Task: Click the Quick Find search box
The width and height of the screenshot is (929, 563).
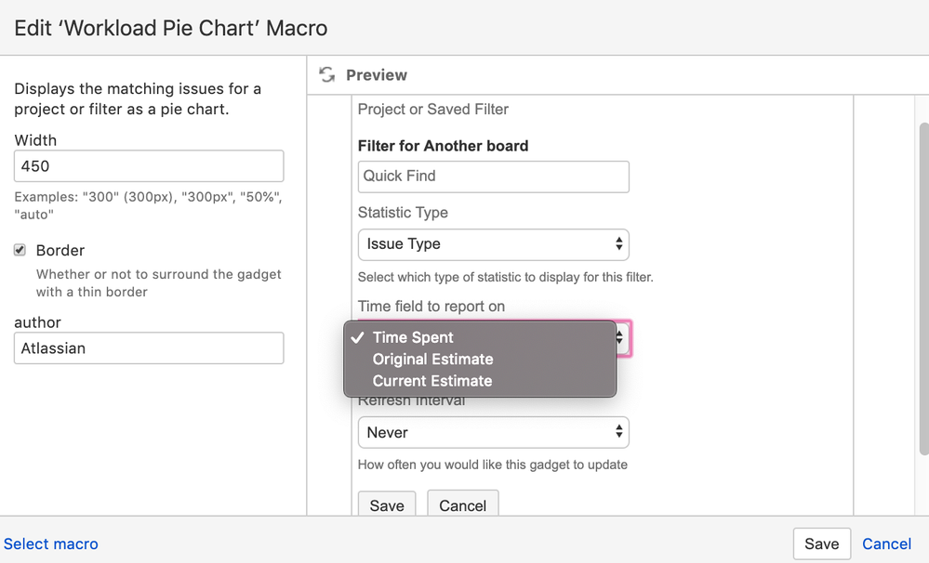Action: click(493, 176)
